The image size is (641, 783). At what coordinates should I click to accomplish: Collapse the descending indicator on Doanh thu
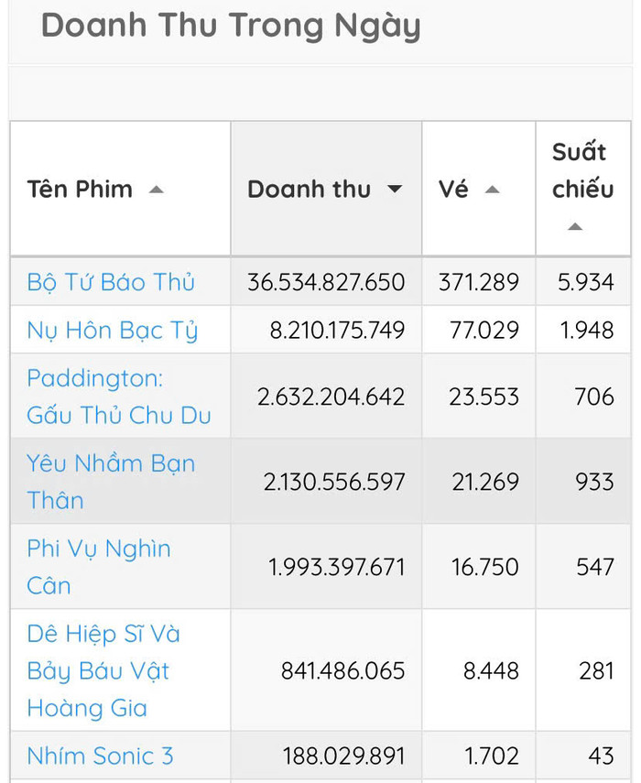click(395, 190)
